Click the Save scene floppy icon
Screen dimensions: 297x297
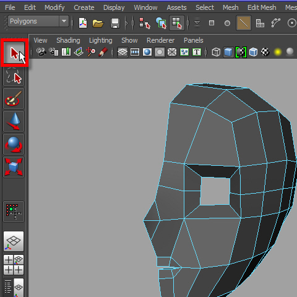pos(115,23)
